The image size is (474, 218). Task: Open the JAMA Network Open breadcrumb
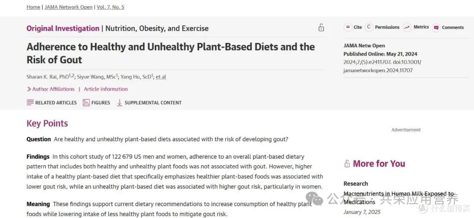68,7
